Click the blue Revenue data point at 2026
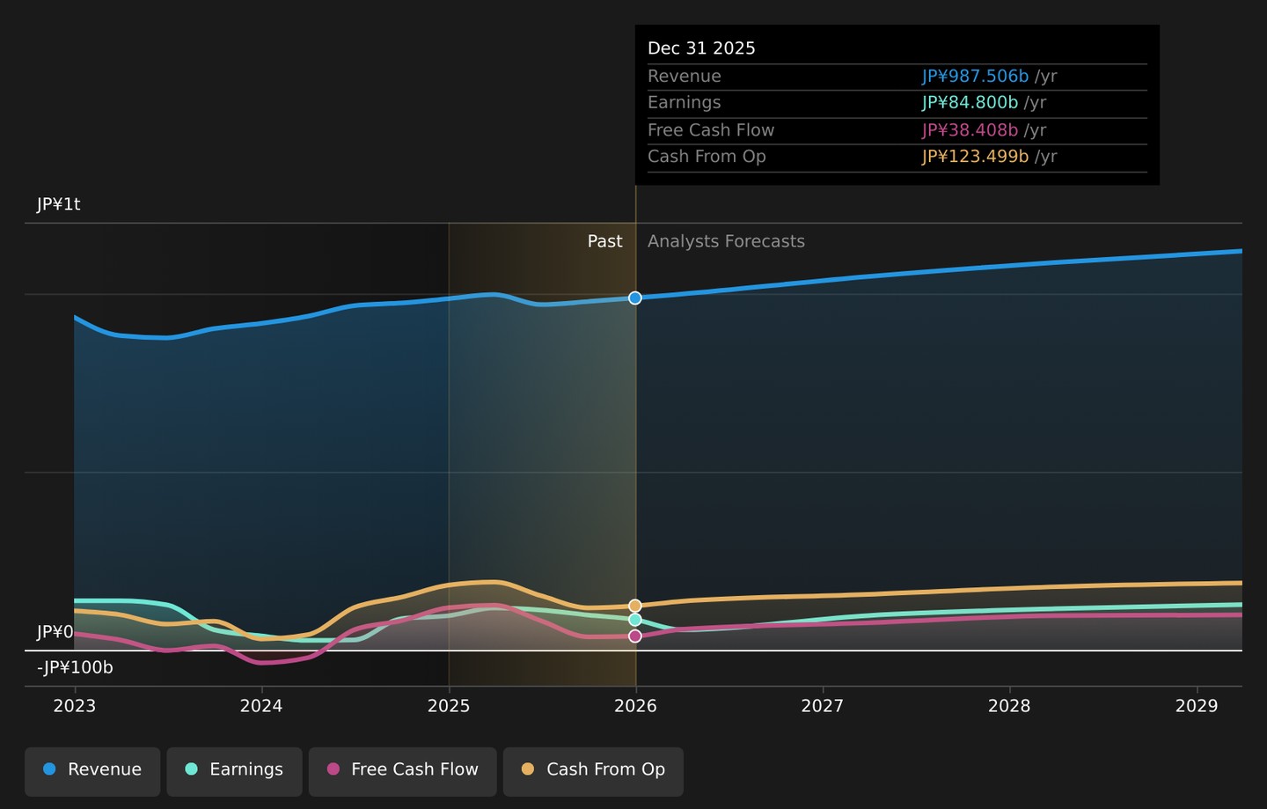 (635, 298)
